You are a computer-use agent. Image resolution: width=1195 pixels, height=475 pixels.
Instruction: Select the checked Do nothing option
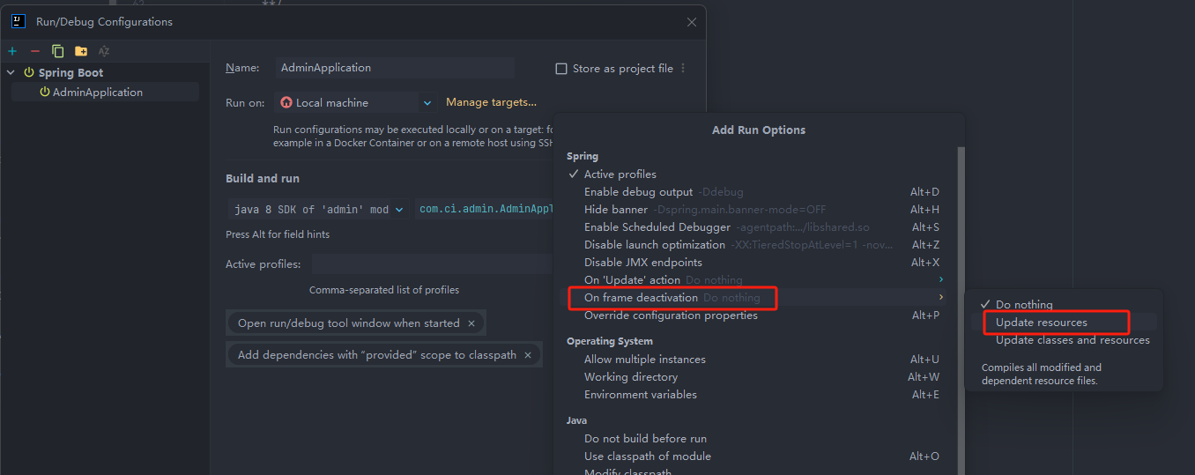[x=1024, y=305]
